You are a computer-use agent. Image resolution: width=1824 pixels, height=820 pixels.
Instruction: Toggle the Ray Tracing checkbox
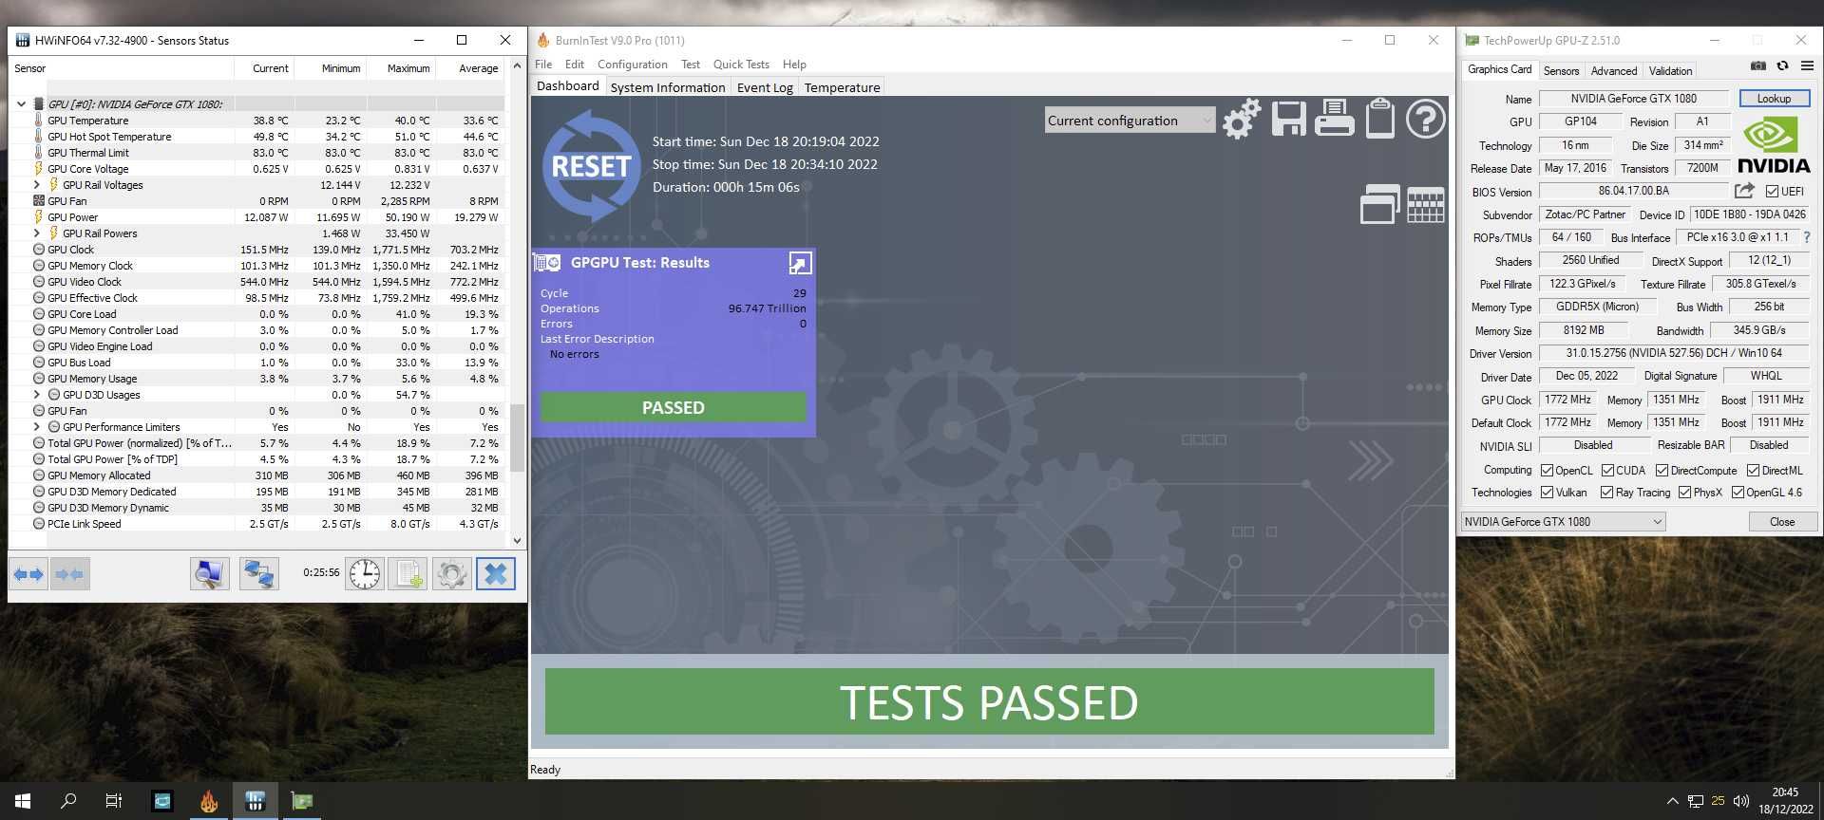pos(1606,493)
